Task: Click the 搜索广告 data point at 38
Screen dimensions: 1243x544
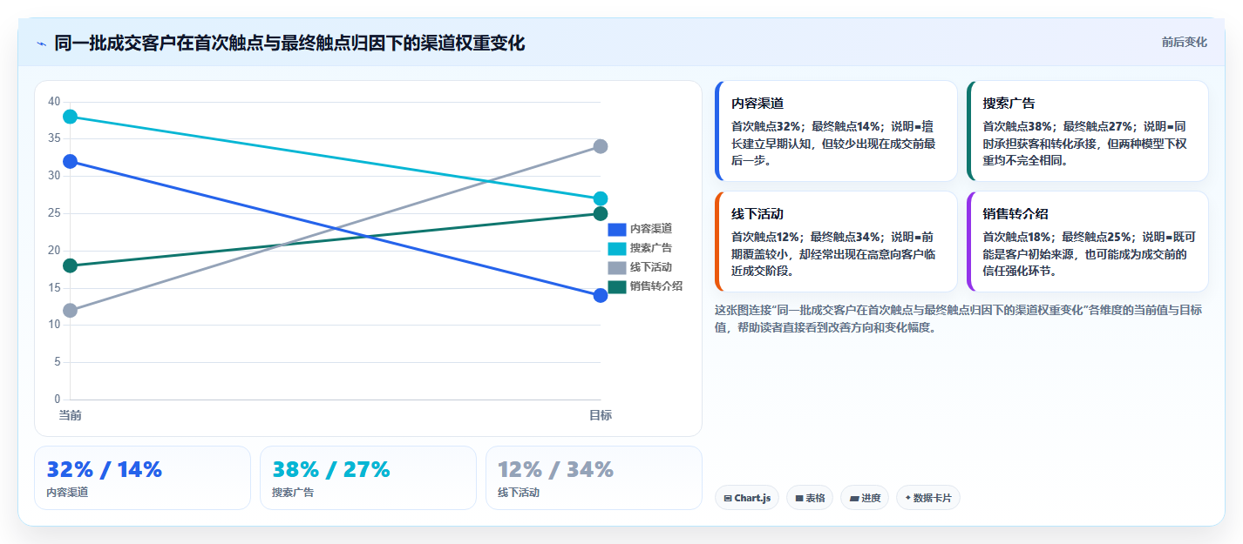Action: (71, 117)
